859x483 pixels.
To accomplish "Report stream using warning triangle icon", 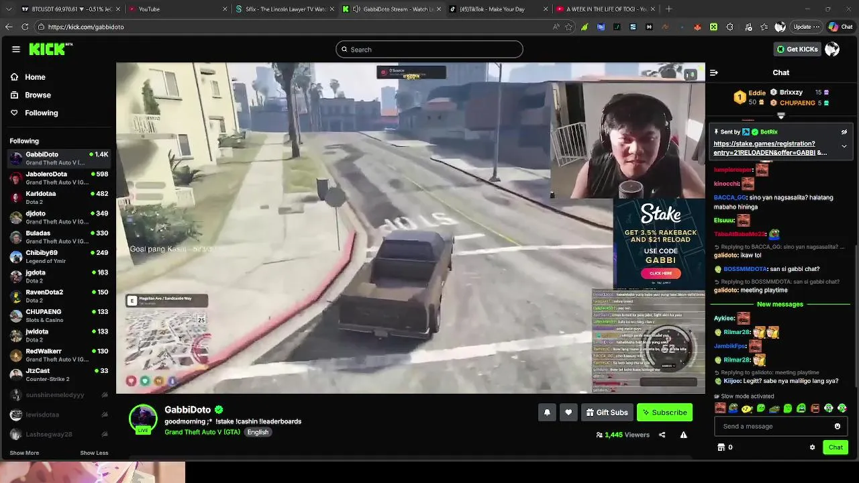I will click(683, 435).
